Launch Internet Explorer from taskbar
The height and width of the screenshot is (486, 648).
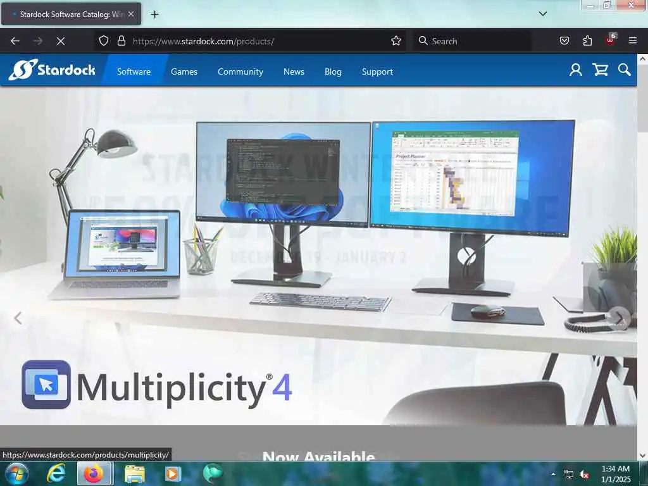(56, 473)
